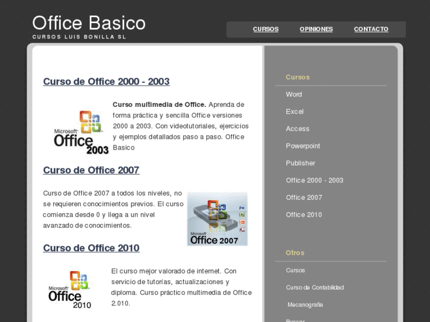Viewport: 430px width, 322px height.
Task: Open the Mecanografía link under Otros
Action: click(x=305, y=304)
